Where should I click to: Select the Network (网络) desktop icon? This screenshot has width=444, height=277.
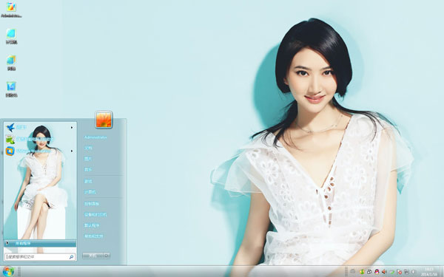(11, 63)
